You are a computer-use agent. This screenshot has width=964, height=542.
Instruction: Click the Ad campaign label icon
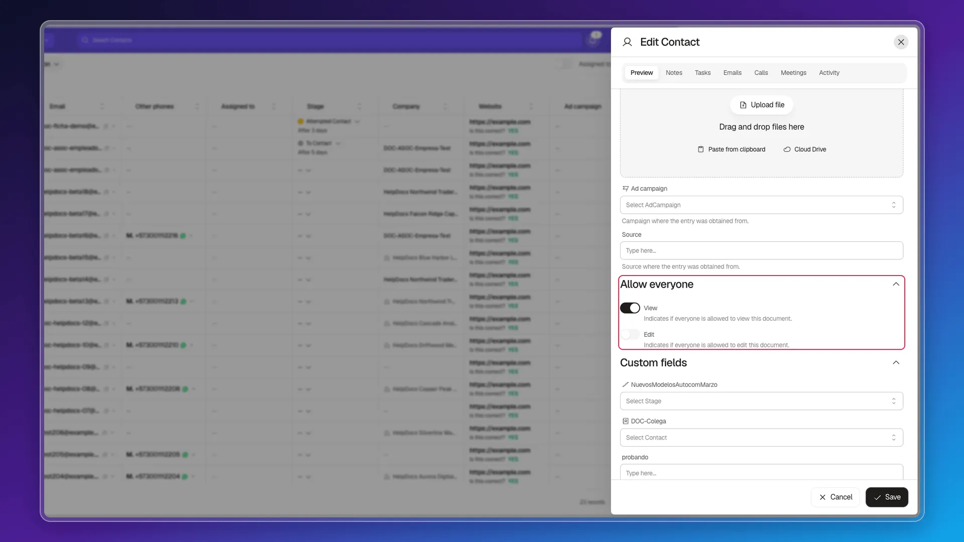[625, 189]
